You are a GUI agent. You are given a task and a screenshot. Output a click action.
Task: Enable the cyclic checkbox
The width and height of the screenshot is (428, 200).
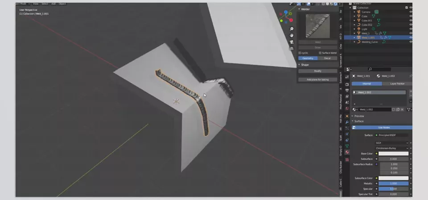pos(300,53)
